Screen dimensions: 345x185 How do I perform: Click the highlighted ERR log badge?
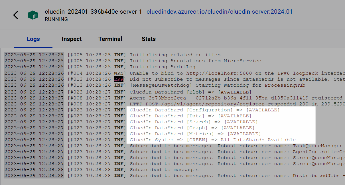(x=118, y=79)
